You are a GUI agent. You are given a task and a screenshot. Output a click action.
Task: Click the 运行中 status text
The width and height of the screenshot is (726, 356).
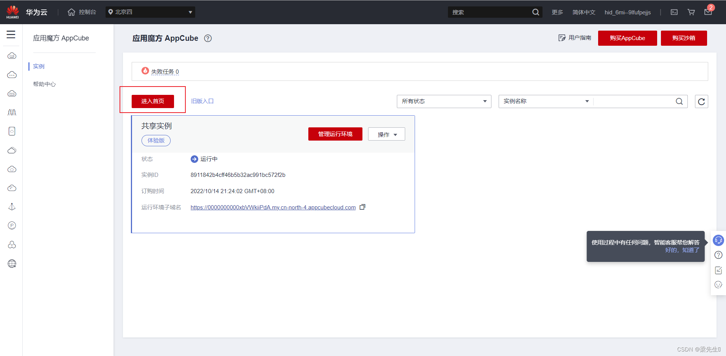[x=209, y=159]
